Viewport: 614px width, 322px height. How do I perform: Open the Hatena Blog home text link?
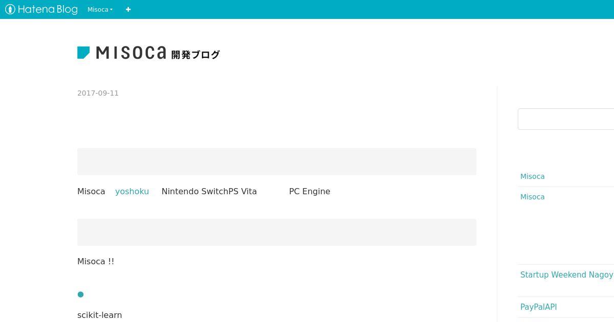48,9
